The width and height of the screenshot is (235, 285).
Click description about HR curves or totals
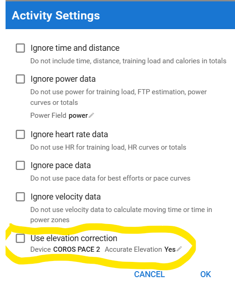(x=108, y=147)
